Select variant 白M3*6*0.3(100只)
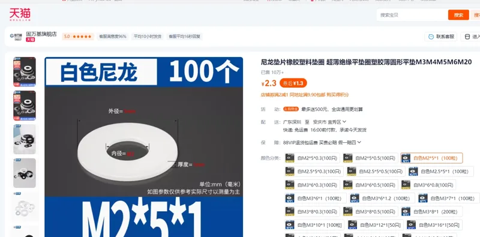The height and width of the screenshot is (237, 480). [x=312, y=185]
